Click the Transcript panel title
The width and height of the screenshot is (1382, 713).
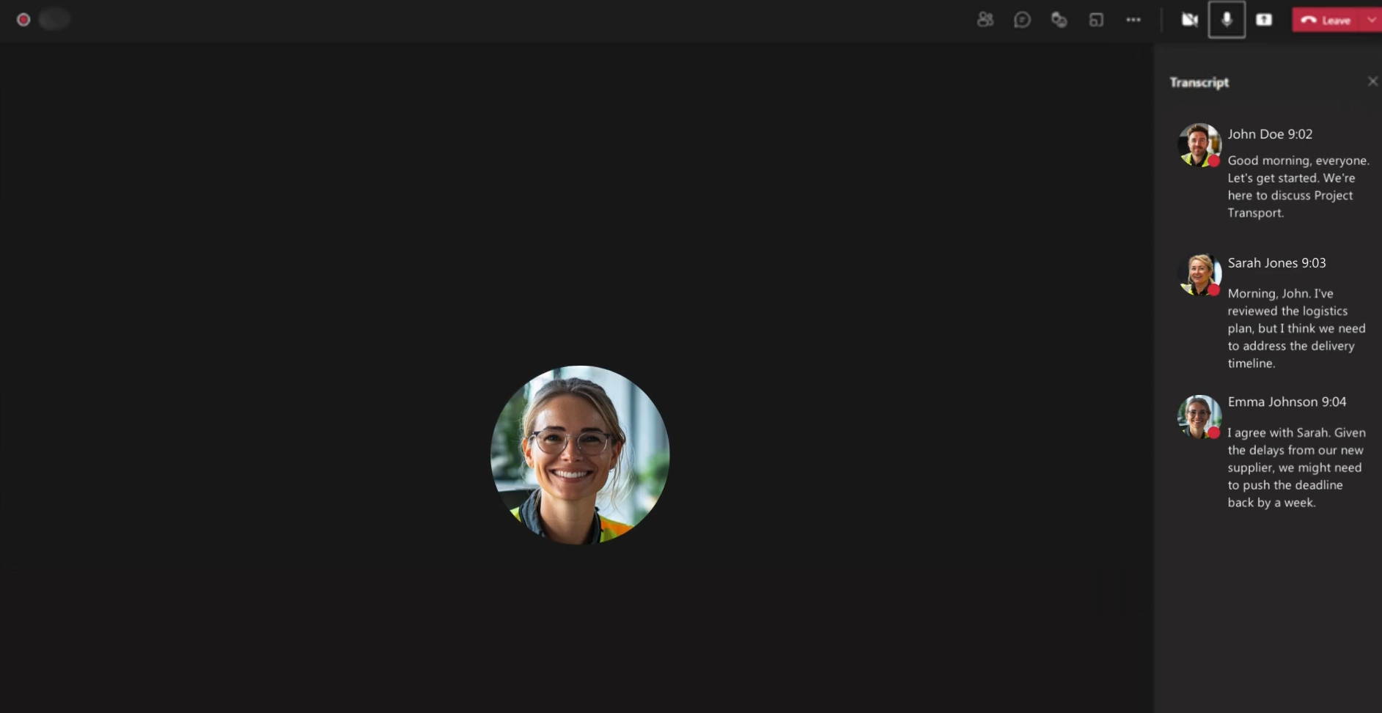coord(1199,82)
